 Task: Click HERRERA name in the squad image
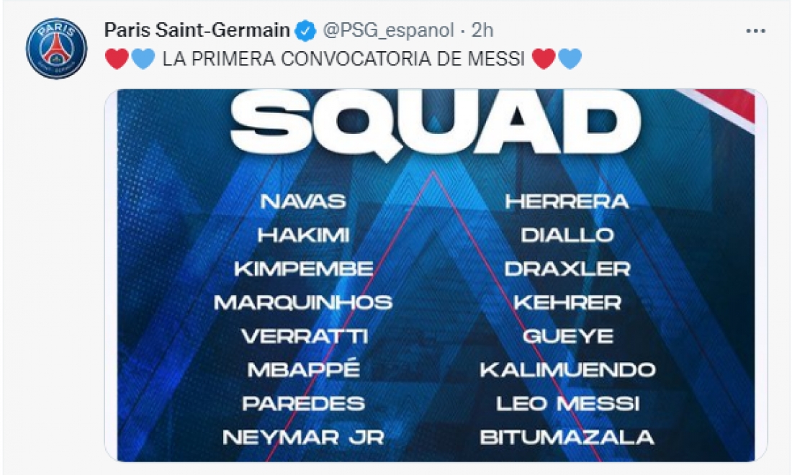567,202
